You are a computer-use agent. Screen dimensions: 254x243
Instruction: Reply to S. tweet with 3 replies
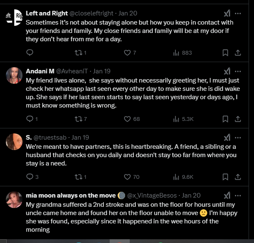pyautogui.click(x=30, y=177)
